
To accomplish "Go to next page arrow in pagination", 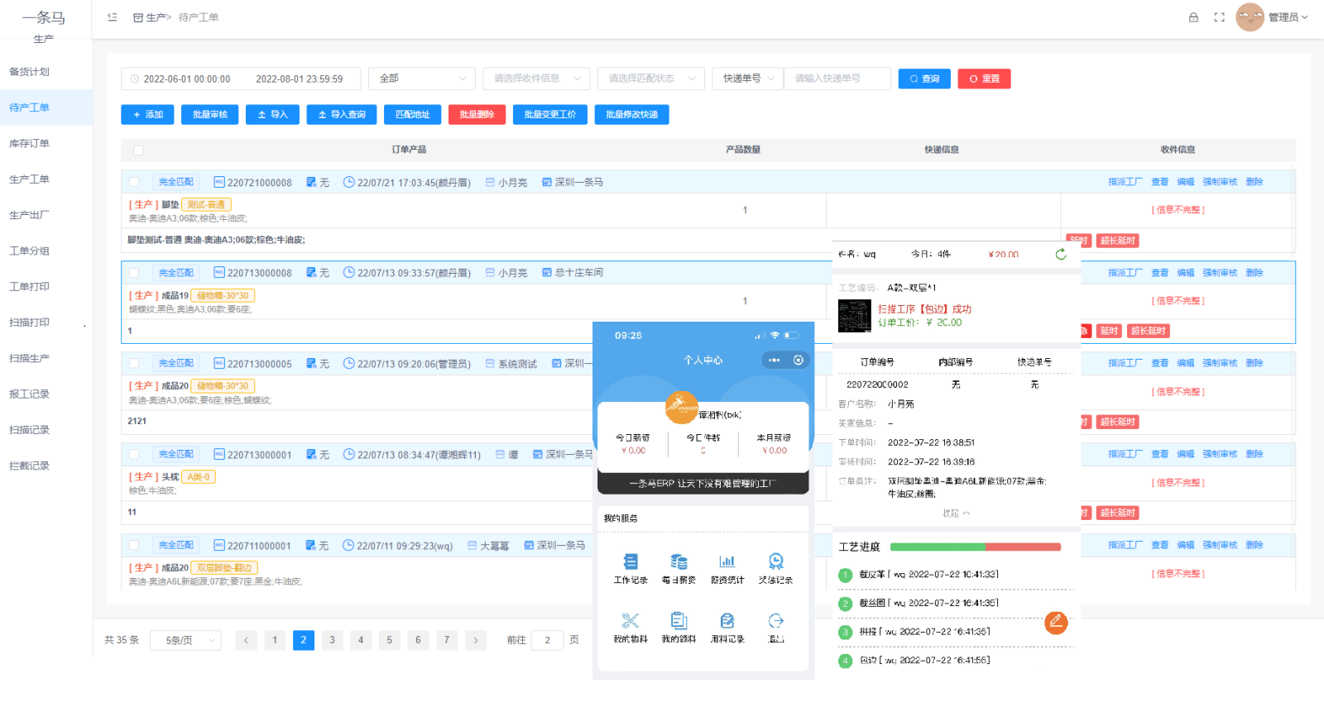I will coord(475,640).
